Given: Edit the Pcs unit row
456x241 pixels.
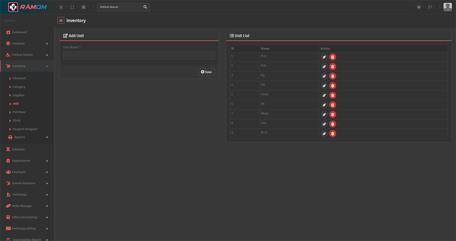Looking at the screenshot, I should [324, 57].
